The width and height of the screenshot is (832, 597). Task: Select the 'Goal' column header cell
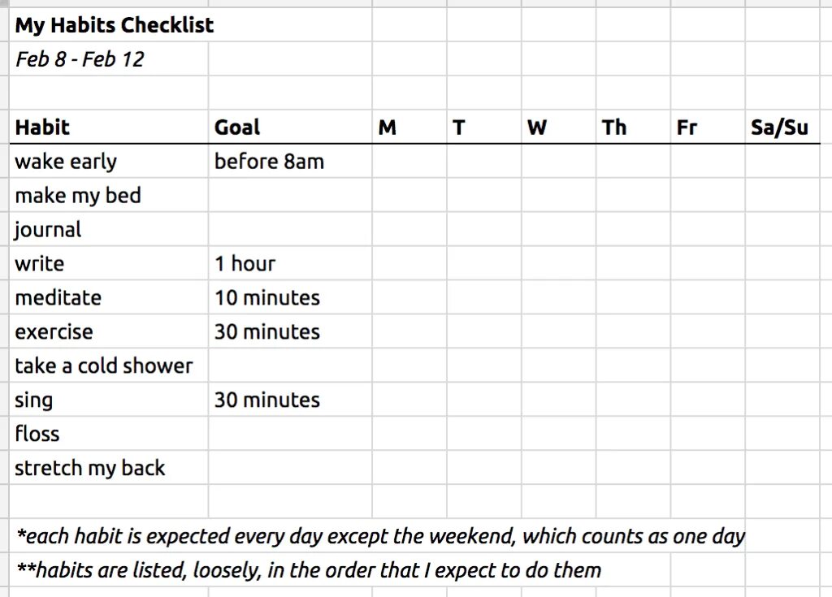[290, 127]
